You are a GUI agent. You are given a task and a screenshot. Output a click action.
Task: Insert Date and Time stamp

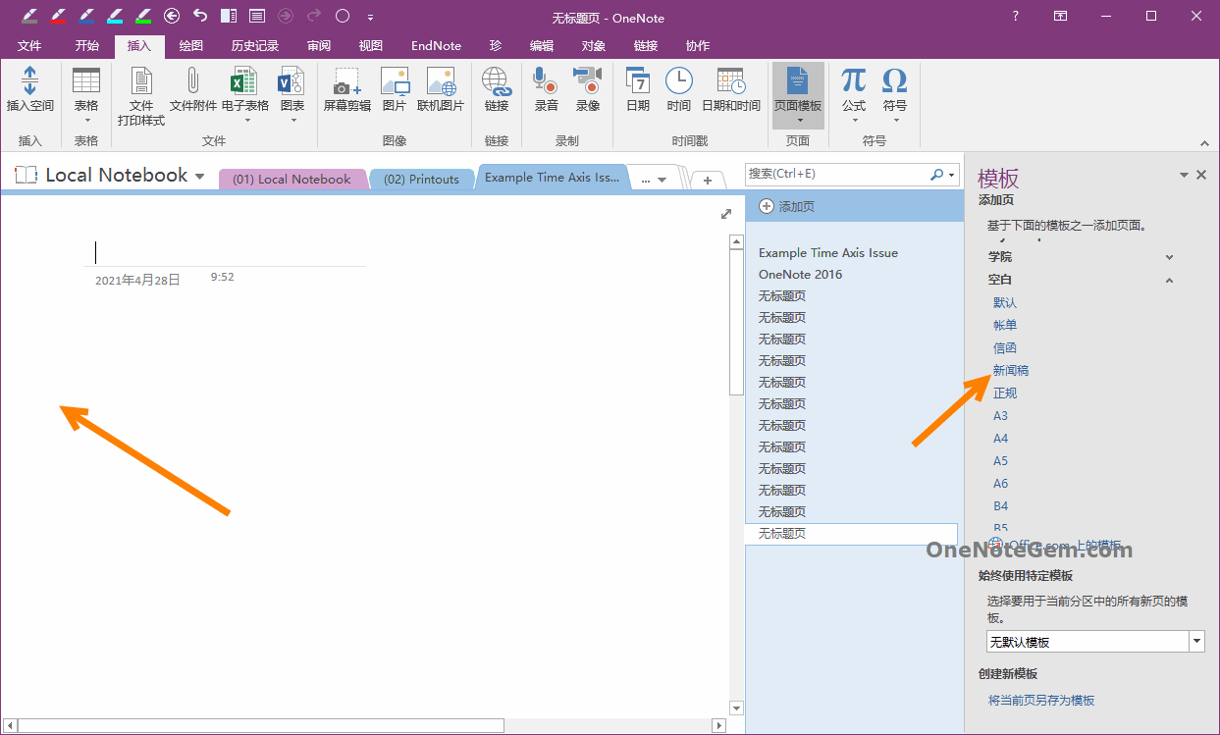coord(730,81)
